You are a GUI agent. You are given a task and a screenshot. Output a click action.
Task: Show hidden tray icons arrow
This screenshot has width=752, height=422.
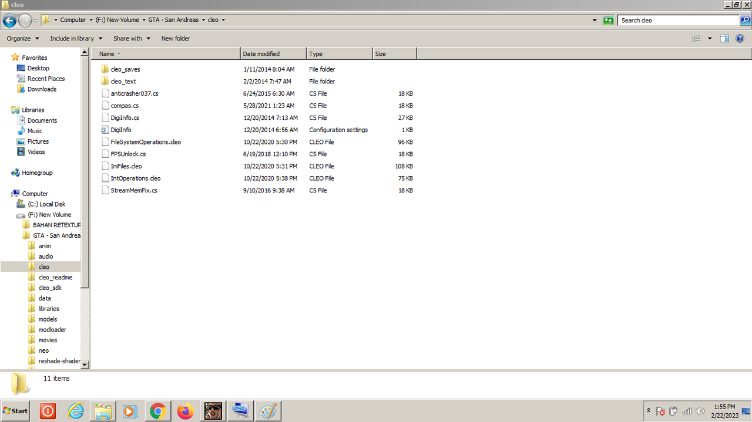(649, 411)
